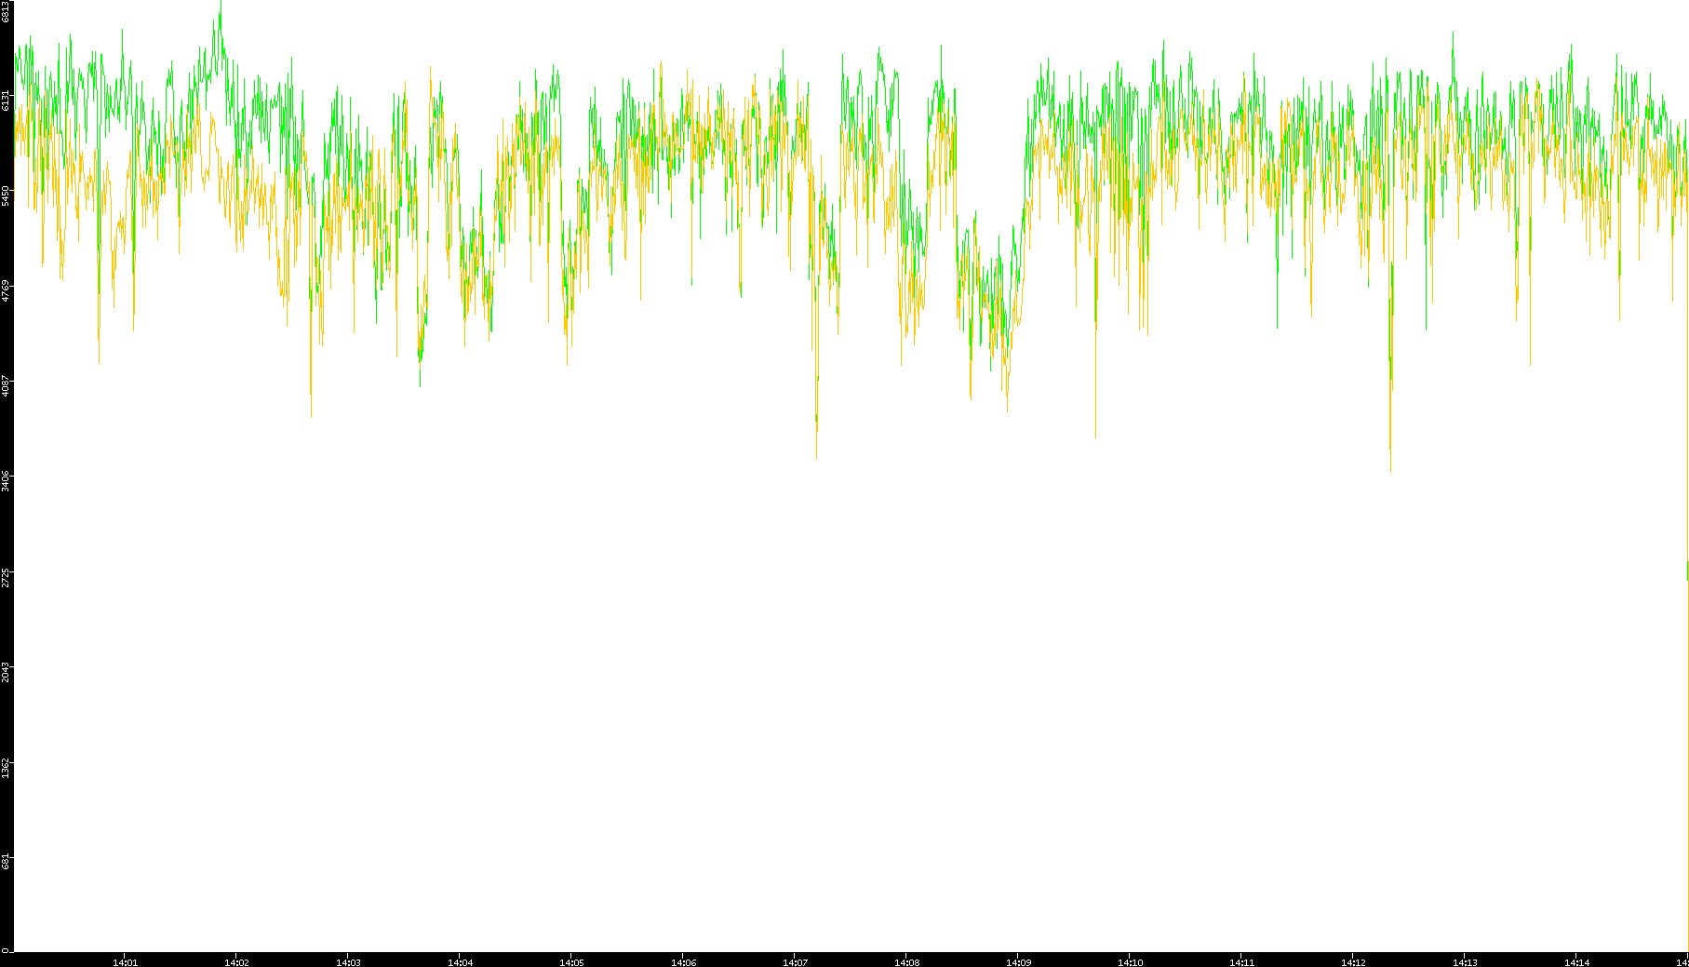Select the 6131 y-axis label
The image size is (1689, 967).
(7, 101)
